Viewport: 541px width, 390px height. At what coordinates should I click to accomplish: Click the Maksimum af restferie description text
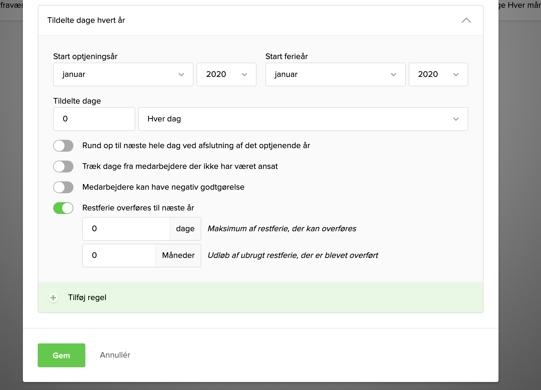[x=282, y=229]
